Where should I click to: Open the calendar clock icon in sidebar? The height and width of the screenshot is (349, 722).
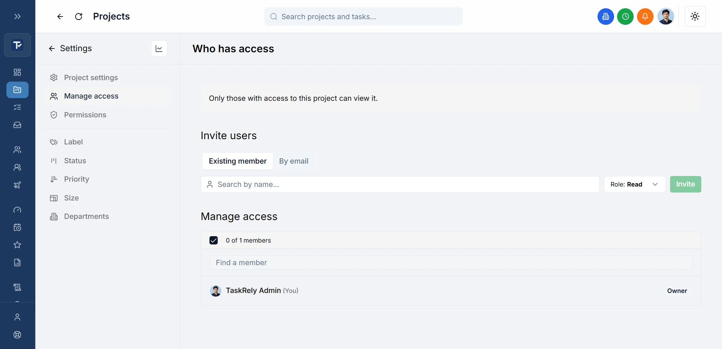click(17, 228)
